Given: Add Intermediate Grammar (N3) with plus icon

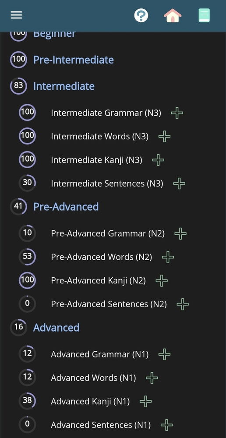Looking at the screenshot, I should click(177, 113).
